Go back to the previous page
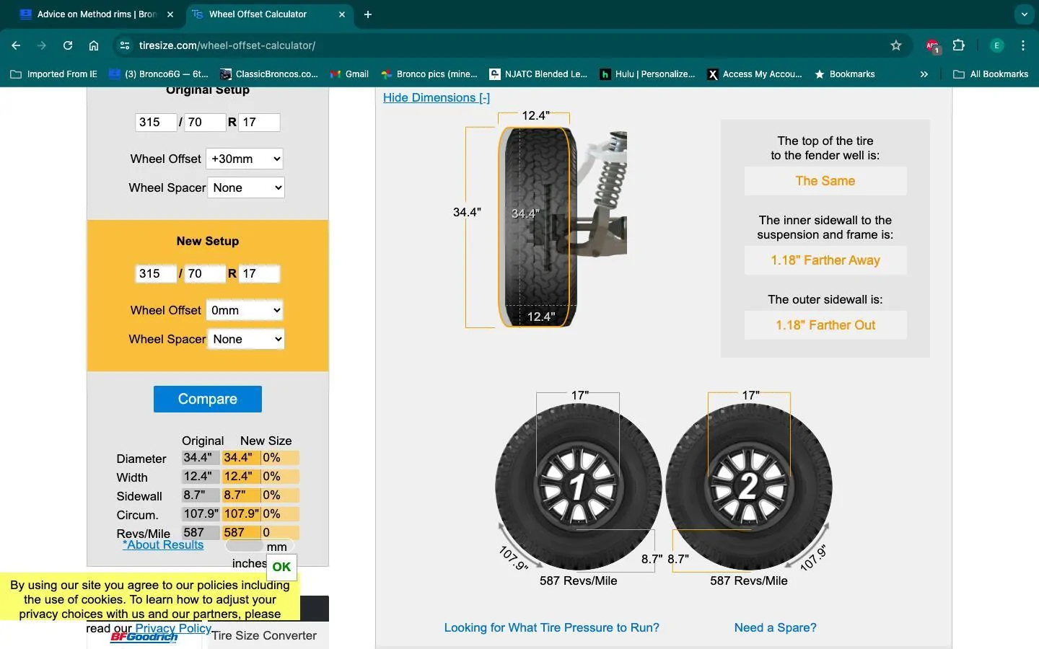The width and height of the screenshot is (1039, 649). (x=16, y=45)
